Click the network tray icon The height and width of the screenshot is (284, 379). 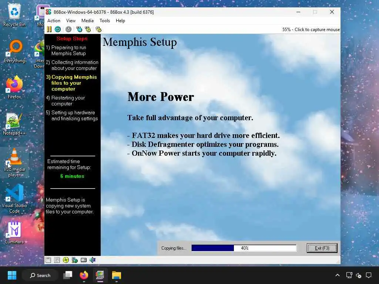coord(349,275)
